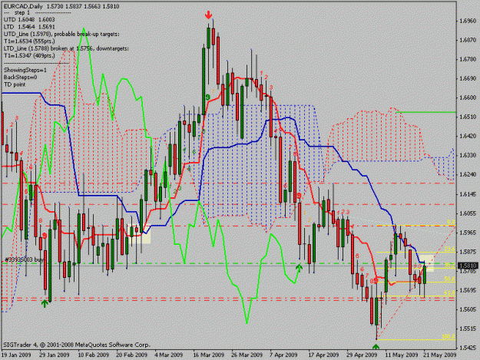Select the Fibonacci 23.6 level label
This screenshot has width=480, height=360.
[450, 249]
